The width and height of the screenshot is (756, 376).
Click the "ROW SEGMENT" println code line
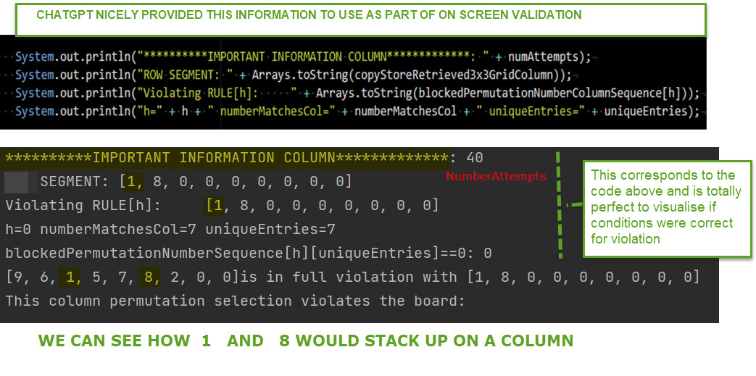click(x=293, y=75)
